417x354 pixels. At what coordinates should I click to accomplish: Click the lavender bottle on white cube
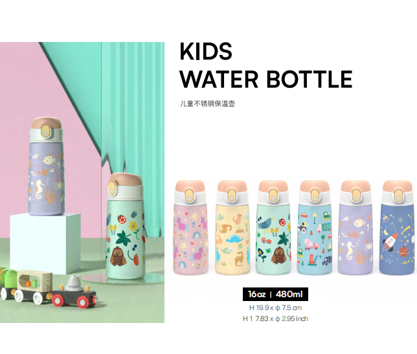point(46,166)
